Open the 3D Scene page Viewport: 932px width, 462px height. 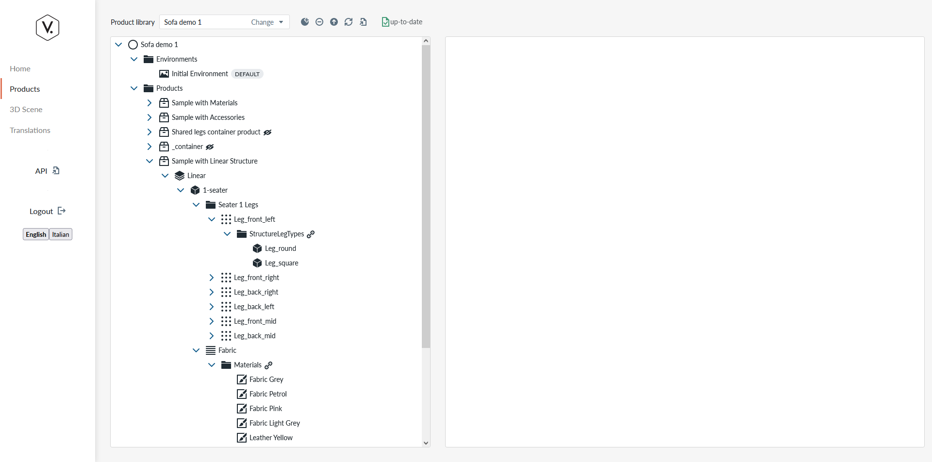coord(26,110)
